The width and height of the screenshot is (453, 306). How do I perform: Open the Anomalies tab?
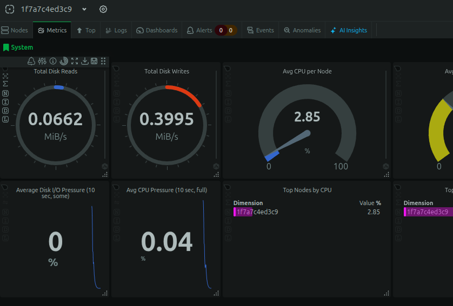(302, 30)
